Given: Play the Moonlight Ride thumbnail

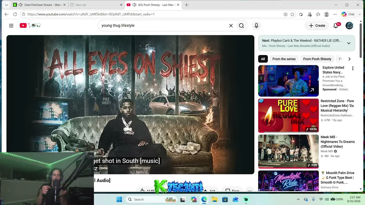Looking at the screenshot, I should click(x=288, y=181).
